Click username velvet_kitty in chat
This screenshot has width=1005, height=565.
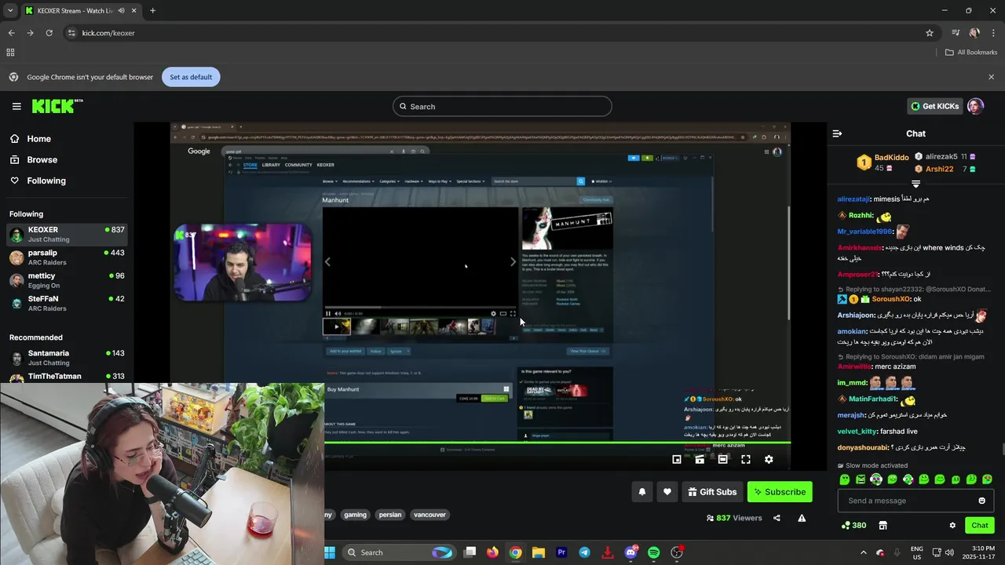(857, 431)
